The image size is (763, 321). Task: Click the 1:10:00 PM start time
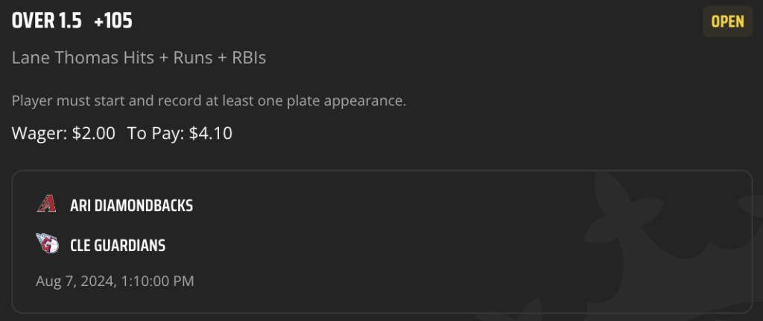click(x=156, y=281)
